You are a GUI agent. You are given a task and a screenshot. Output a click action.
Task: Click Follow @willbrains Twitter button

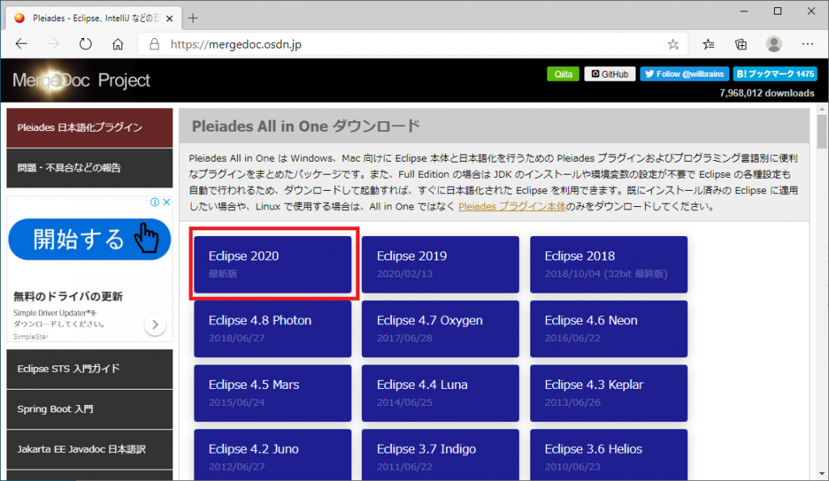tap(685, 74)
